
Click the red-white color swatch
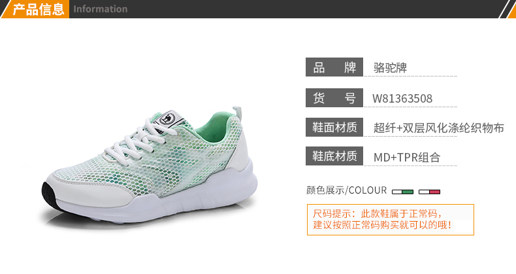pyautogui.click(x=429, y=192)
